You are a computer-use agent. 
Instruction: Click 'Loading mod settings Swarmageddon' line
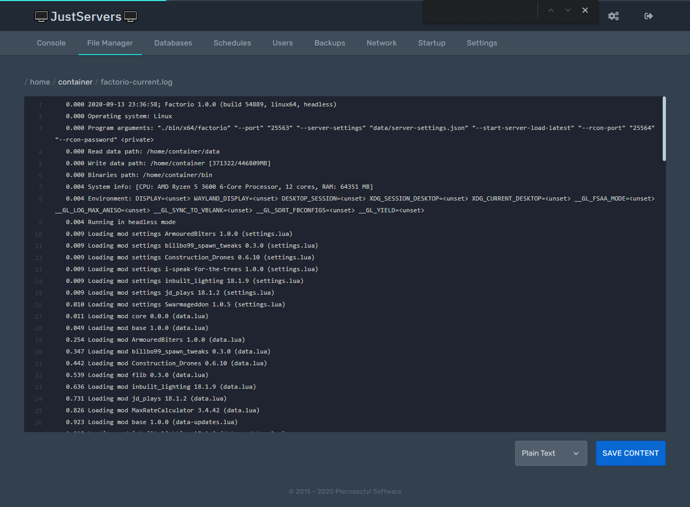tap(175, 304)
